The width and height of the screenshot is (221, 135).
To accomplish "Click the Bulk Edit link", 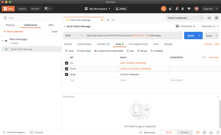I will pyautogui.click(x=214, y=57).
